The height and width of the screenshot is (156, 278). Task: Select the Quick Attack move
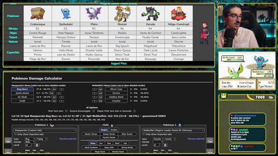(22, 93)
